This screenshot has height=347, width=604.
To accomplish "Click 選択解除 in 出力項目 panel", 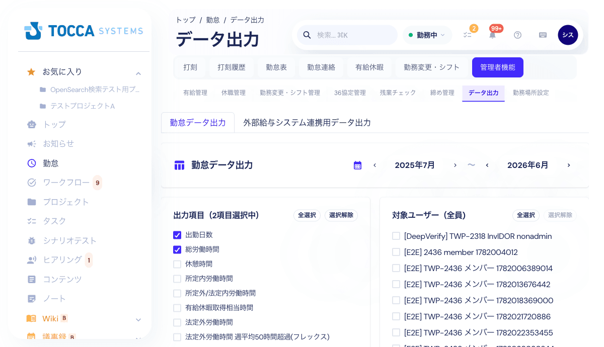I will 341,215.
